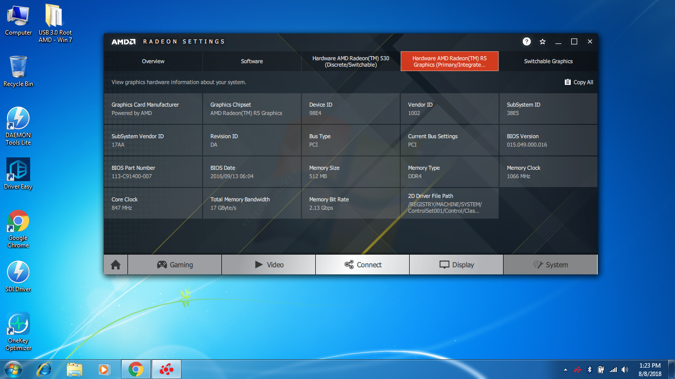Viewport: 675px width, 379px height.
Task: Open the Switchable Graphics tab
Action: pos(548,61)
